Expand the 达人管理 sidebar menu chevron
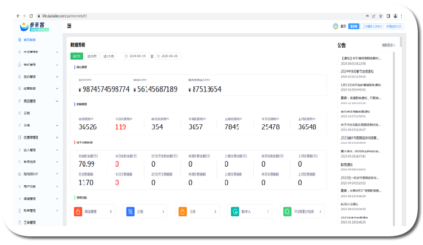This screenshot has width=423, height=245. coord(57,150)
